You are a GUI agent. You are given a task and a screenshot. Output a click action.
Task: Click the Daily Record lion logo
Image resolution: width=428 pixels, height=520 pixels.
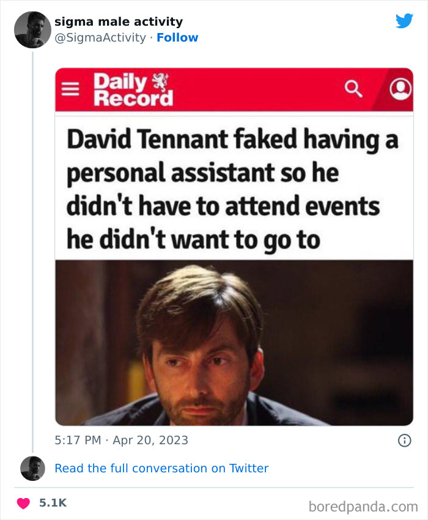pos(160,82)
